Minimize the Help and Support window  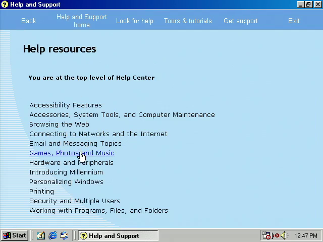coord(300,5)
